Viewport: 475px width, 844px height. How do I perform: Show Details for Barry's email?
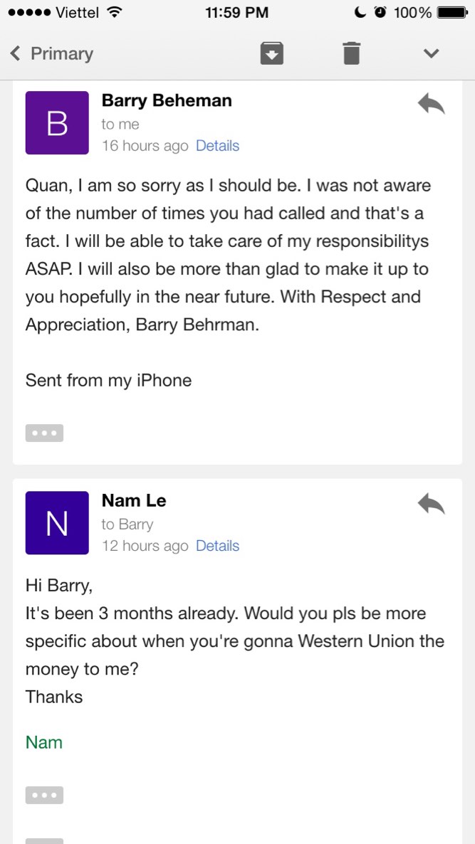[217, 146]
